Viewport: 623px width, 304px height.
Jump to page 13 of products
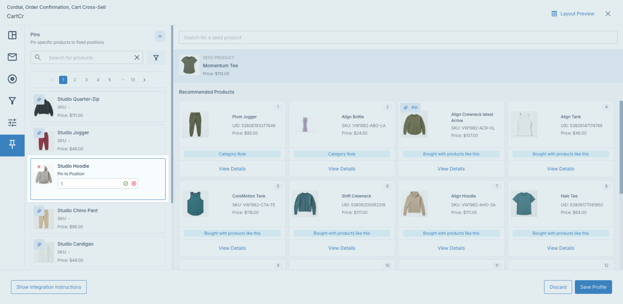point(133,80)
